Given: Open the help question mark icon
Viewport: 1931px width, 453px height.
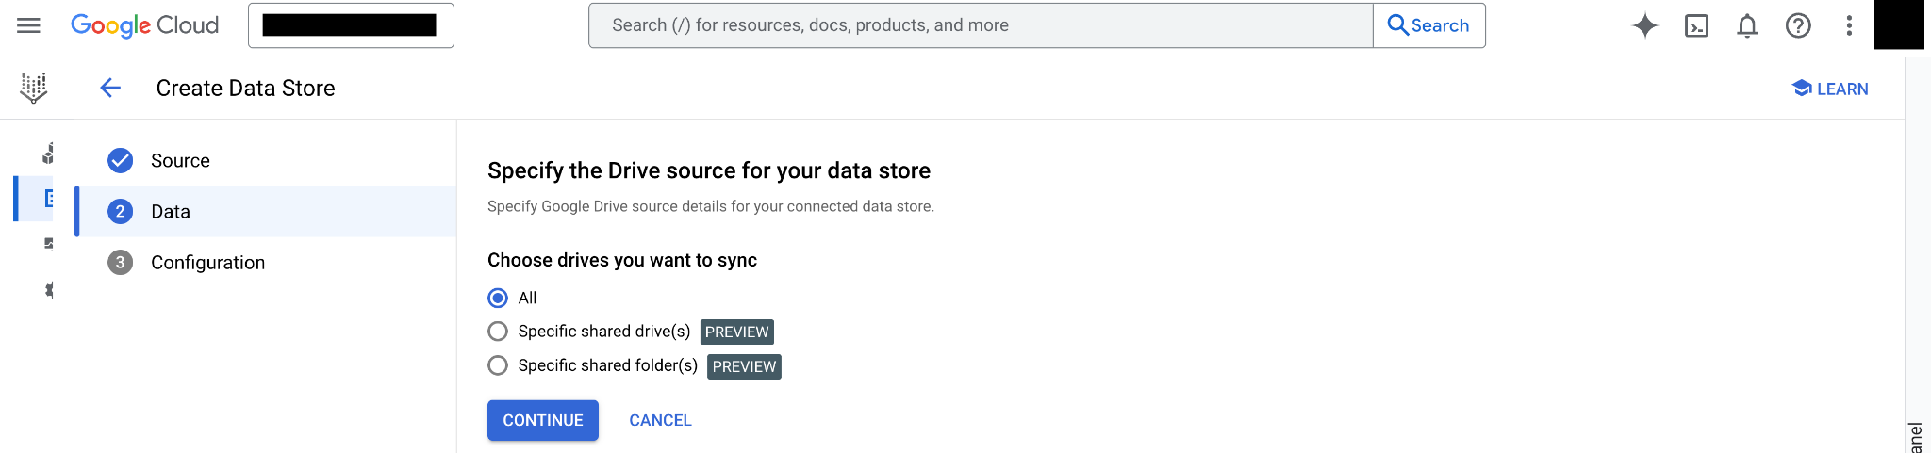Looking at the screenshot, I should click(1798, 25).
